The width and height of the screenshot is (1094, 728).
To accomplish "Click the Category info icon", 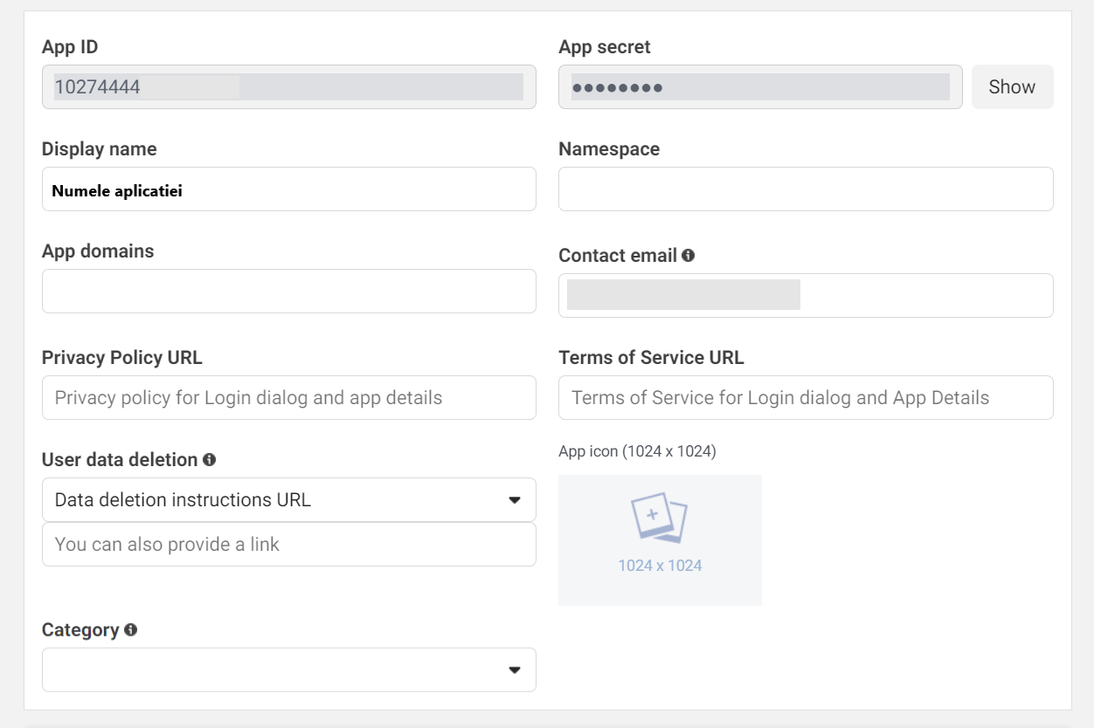I will pyautogui.click(x=130, y=629).
